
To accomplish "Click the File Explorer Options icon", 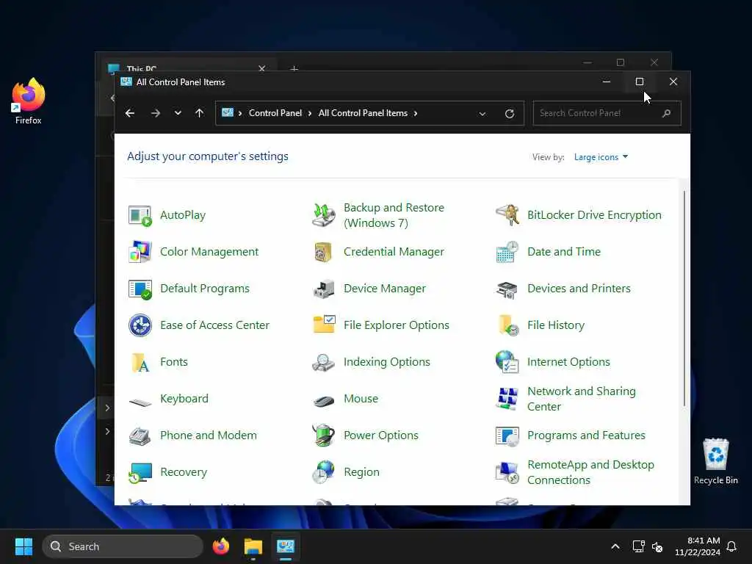I will pyautogui.click(x=324, y=325).
